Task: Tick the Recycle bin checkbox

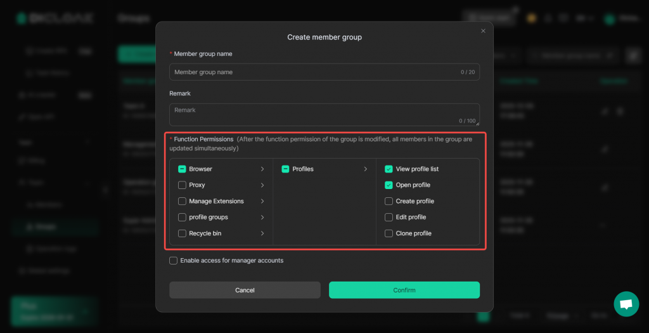Action: click(183, 233)
